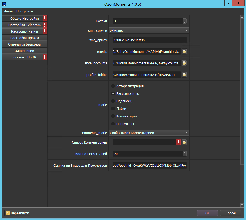246x220 pixels.
Task: Switch to Настройки Капчи tab
Action: (25, 31)
